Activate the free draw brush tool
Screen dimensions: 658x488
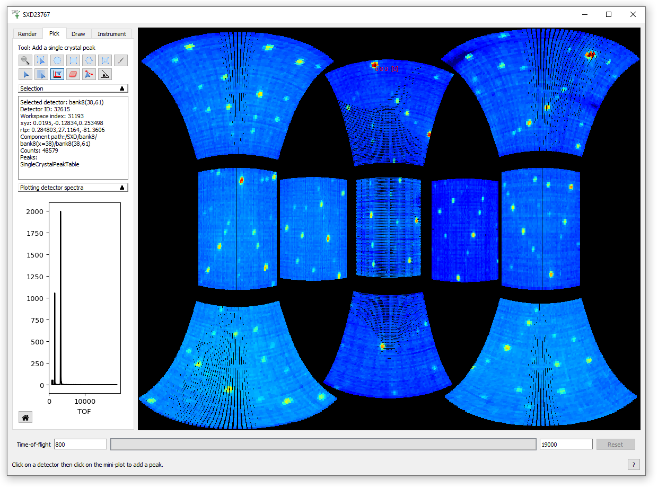point(121,60)
